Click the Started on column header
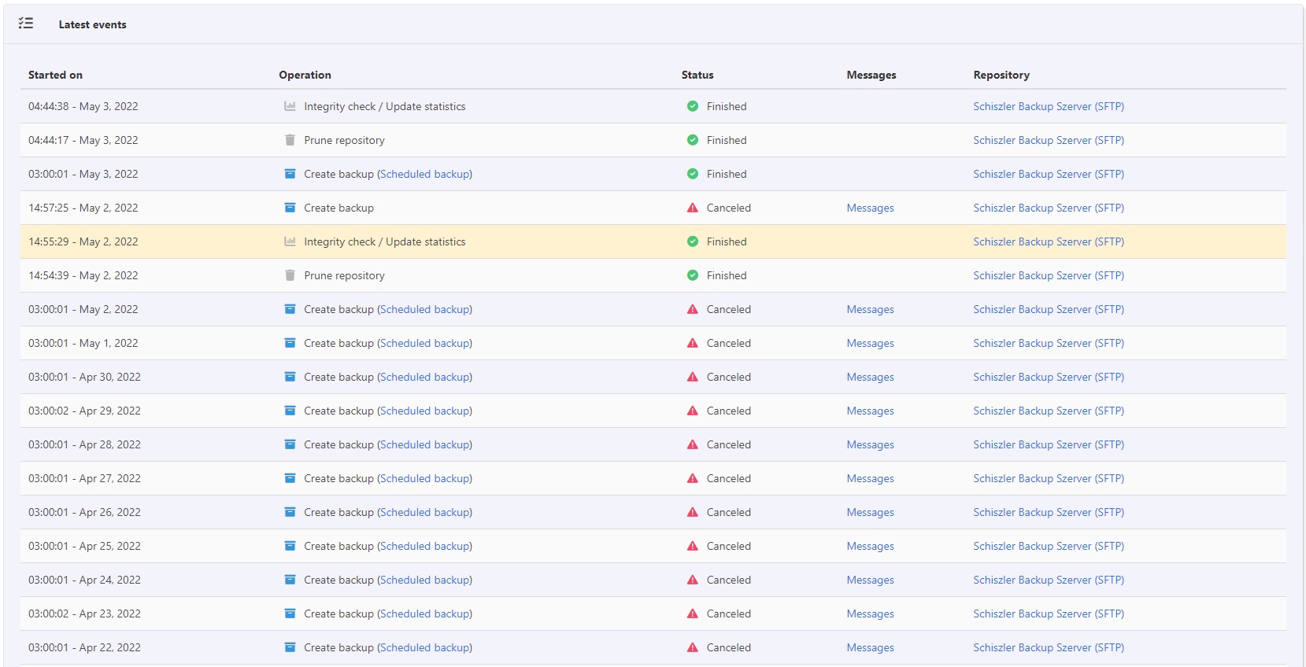The height and width of the screenshot is (667, 1306). (x=55, y=75)
